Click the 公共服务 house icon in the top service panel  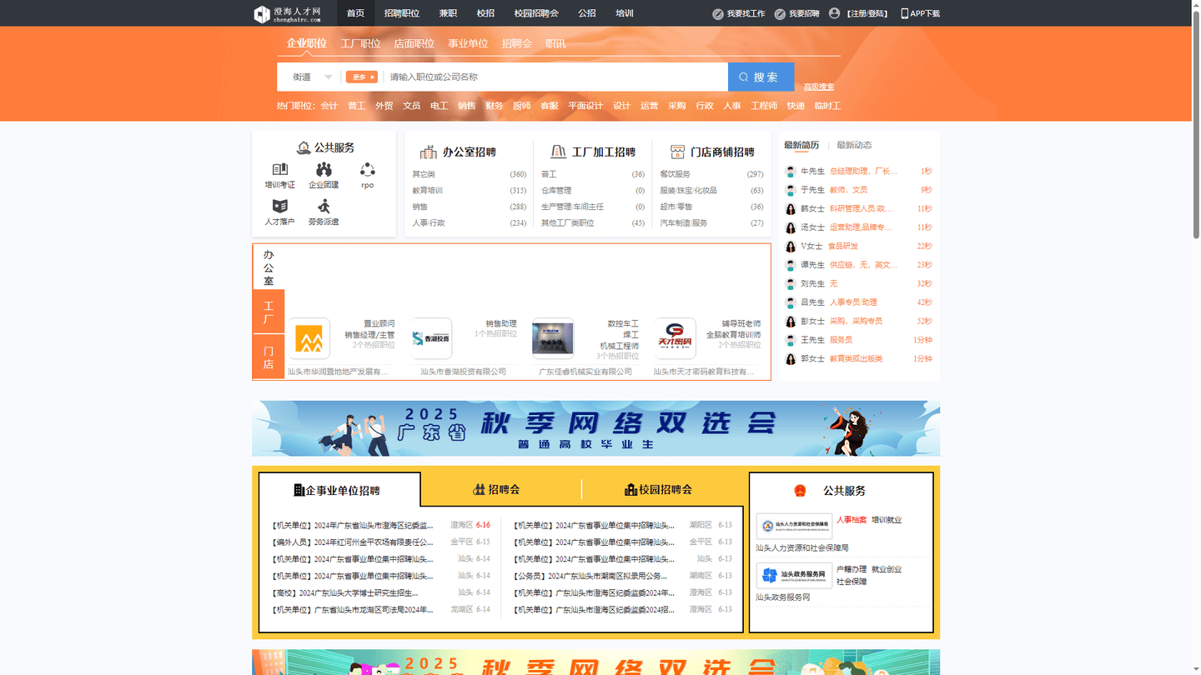(x=304, y=147)
